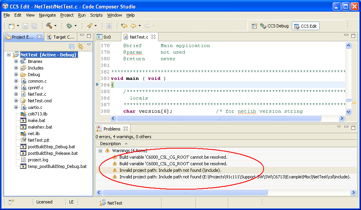Open the File menu
361x210 pixels.
coord(7,15)
